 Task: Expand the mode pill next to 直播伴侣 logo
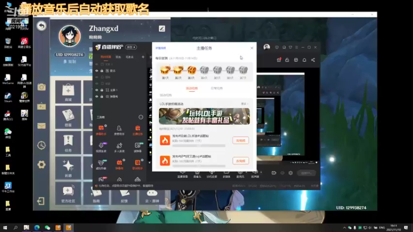[131, 47]
